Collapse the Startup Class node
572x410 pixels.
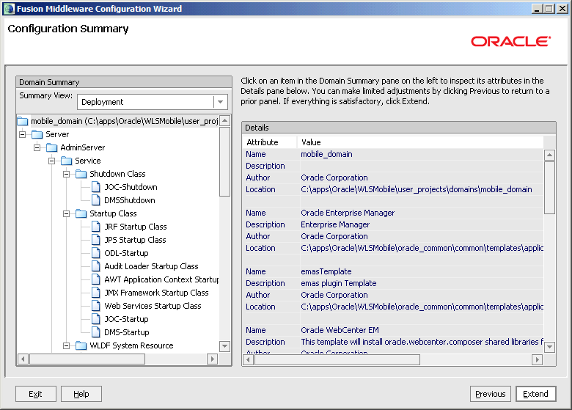(67, 213)
